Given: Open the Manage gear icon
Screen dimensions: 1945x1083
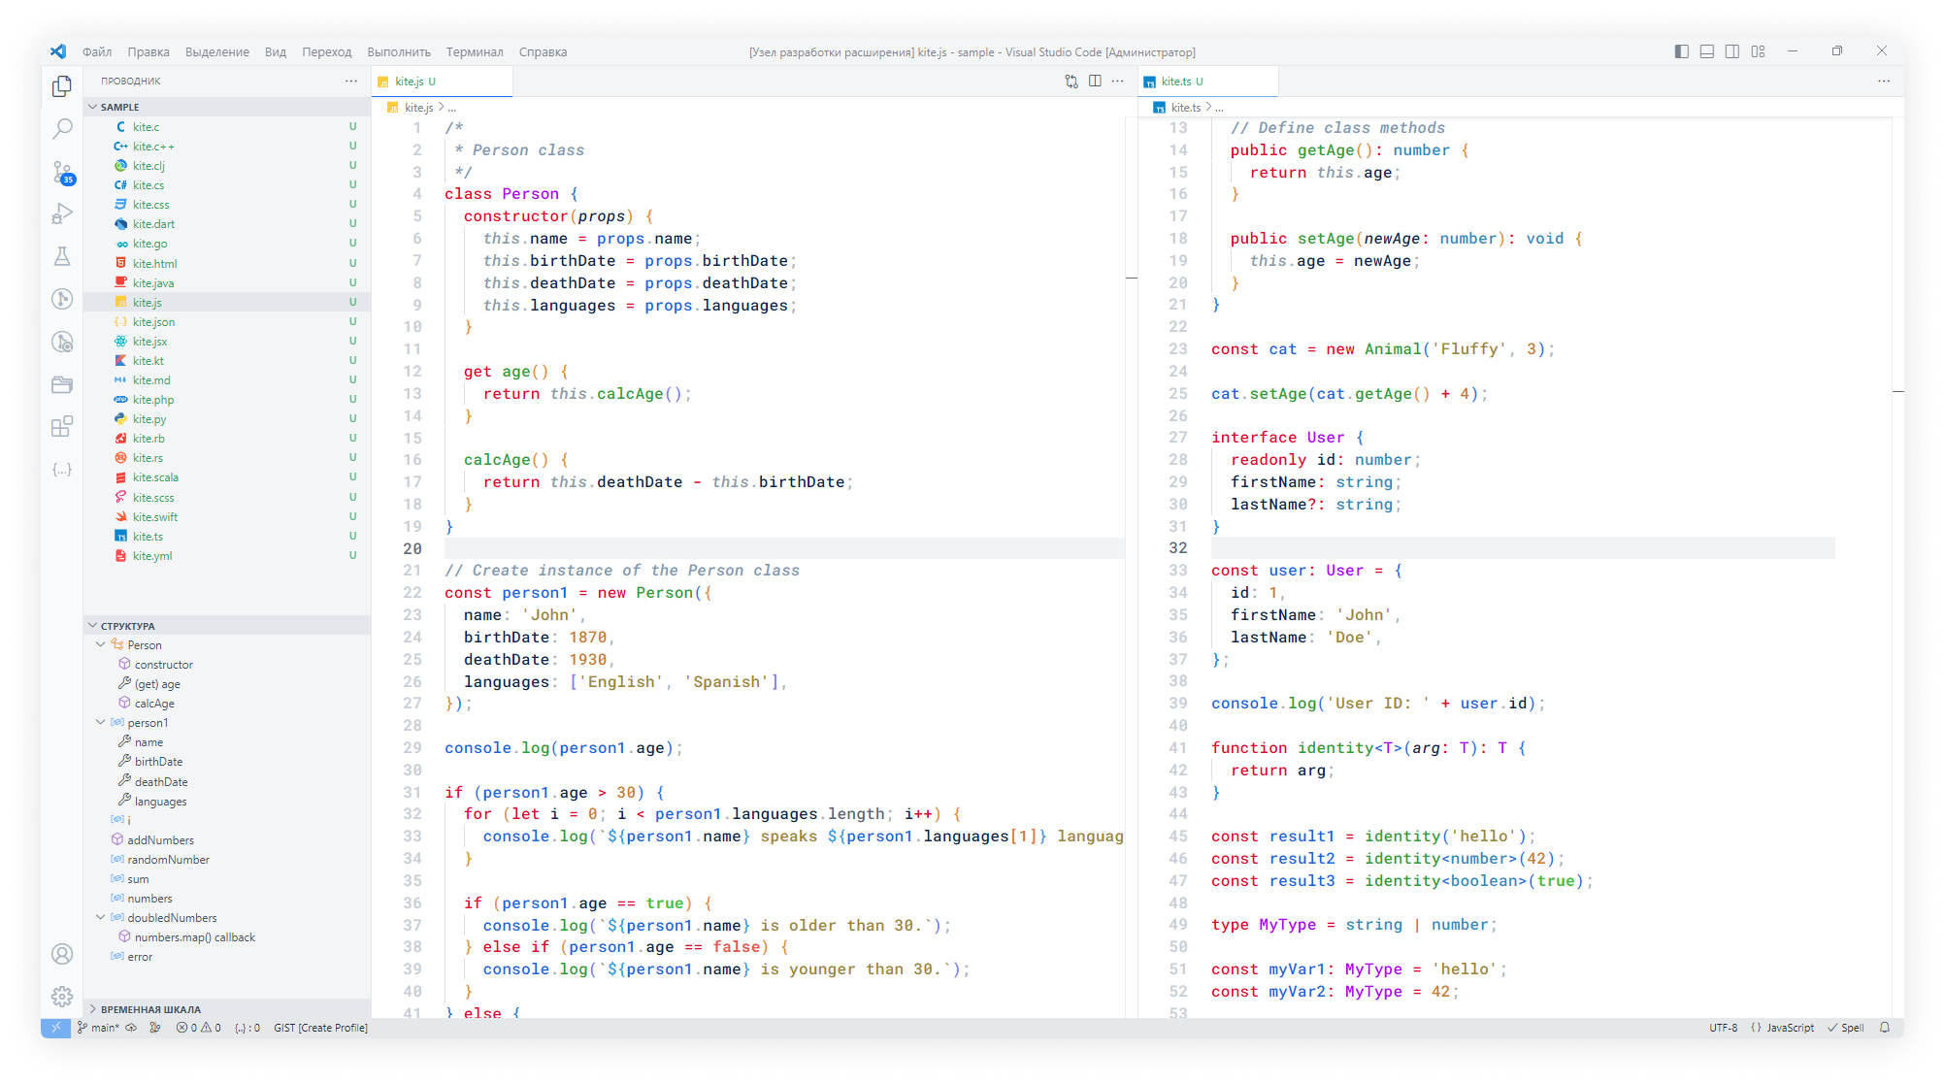Looking at the screenshot, I should [62, 997].
